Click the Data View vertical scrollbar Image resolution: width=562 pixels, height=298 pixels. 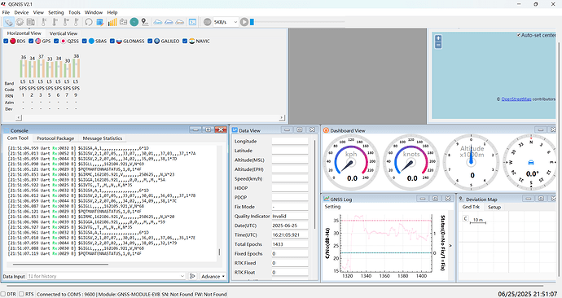(x=314, y=185)
